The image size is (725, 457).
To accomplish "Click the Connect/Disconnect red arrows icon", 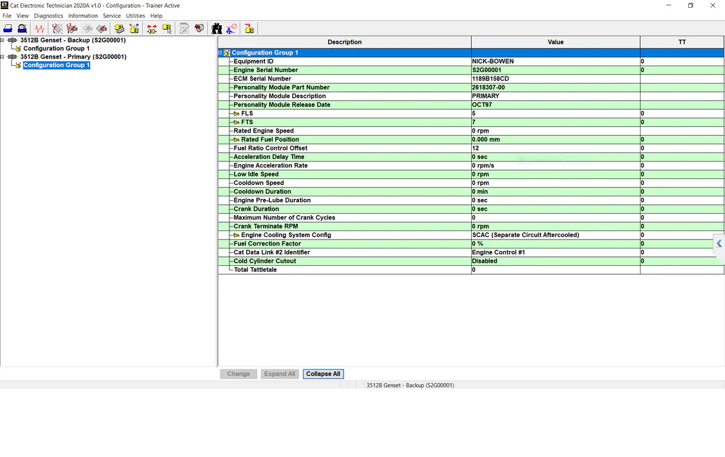I will 151,28.
